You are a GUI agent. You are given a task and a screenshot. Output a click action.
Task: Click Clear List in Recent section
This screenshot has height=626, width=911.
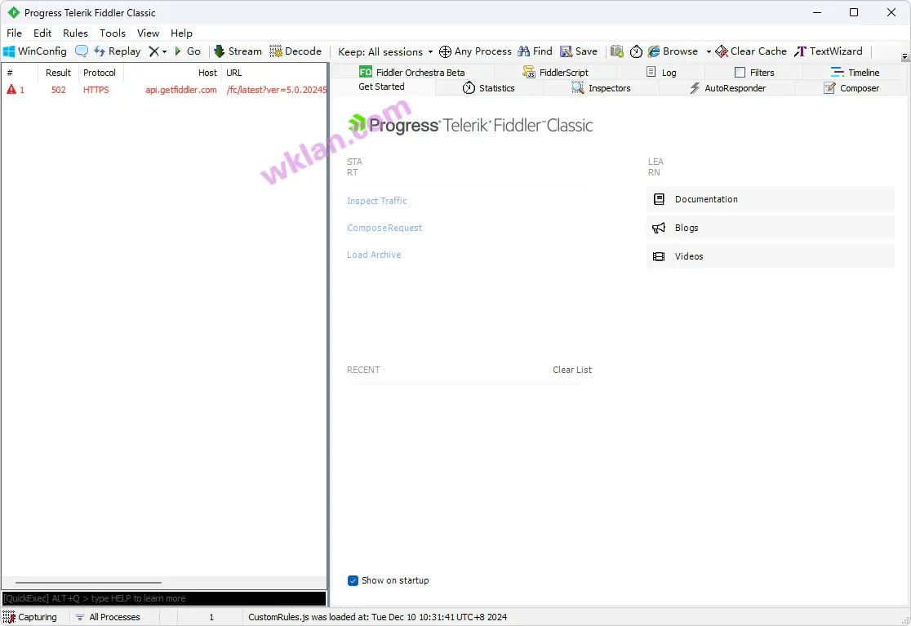(x=572, y=370)
